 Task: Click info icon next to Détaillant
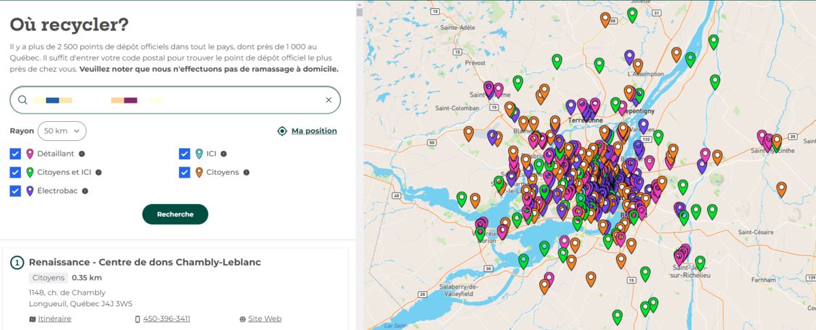(82, 154)
